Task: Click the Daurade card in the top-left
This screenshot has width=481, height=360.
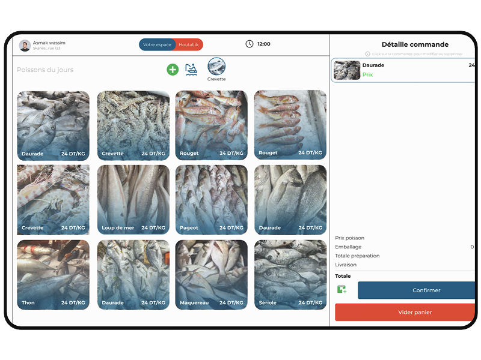Action: (53, 125)
